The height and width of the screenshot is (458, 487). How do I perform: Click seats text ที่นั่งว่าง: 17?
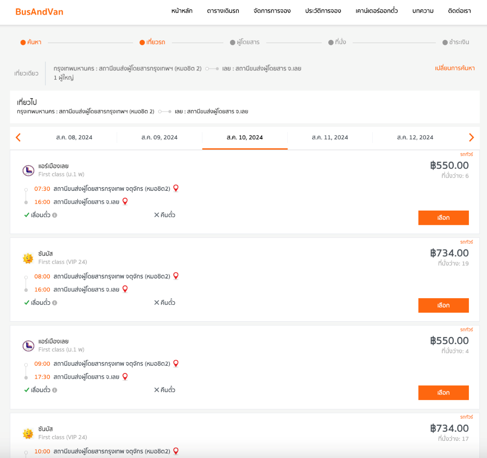tap(453, 439)
